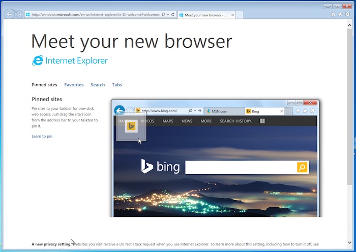
Task: Refresh the page using the reload icon
Action: 173,15
